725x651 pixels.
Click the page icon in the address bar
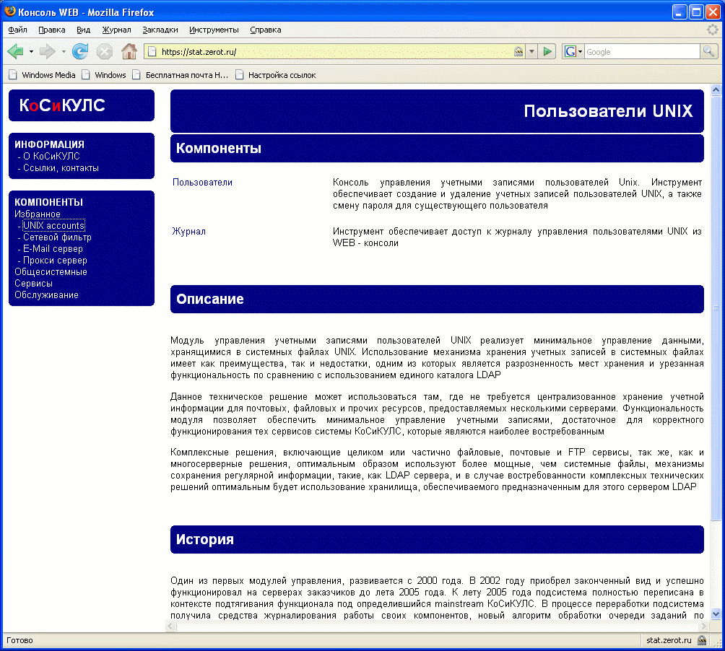point(152,52)
